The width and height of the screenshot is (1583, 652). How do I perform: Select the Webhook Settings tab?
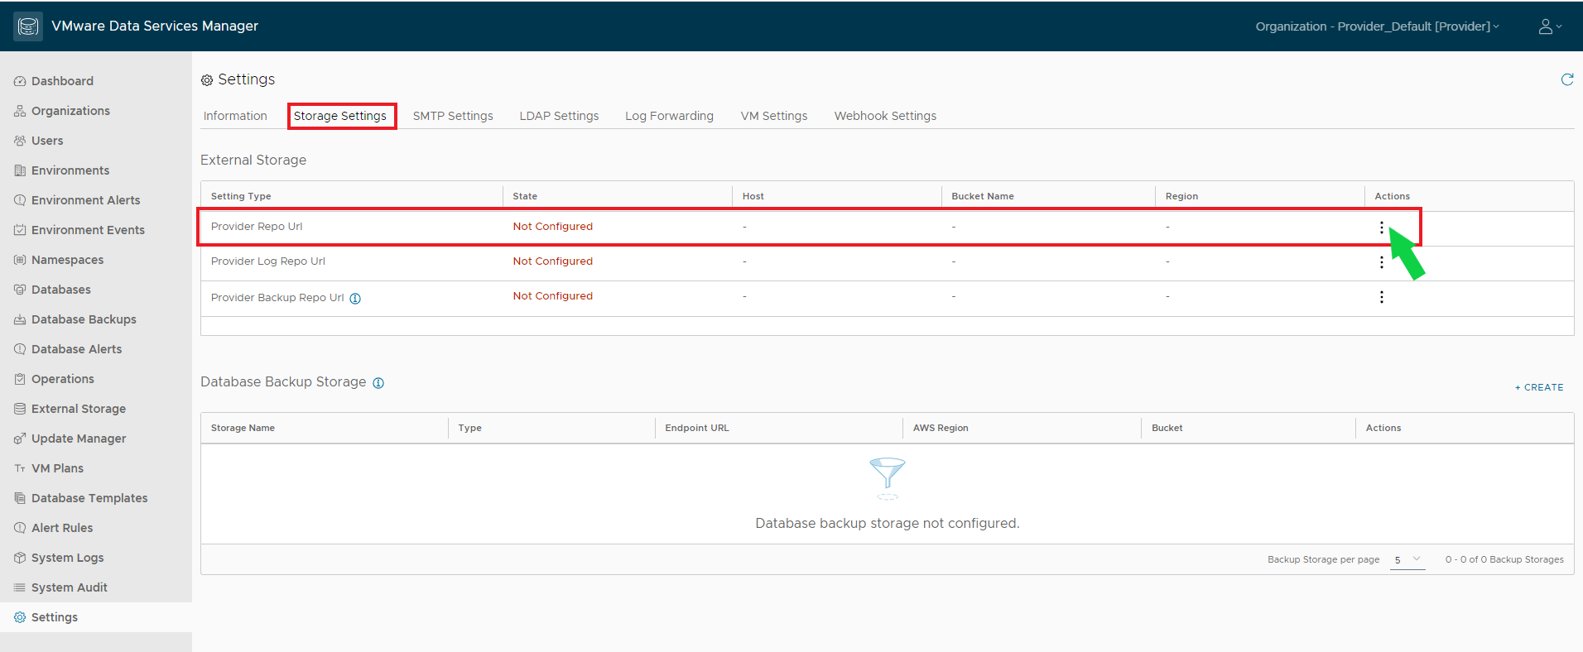pyautogui.click(x=885, y=116)
